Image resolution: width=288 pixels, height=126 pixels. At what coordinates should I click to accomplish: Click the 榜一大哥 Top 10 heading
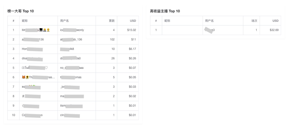[x=20, y=11]
